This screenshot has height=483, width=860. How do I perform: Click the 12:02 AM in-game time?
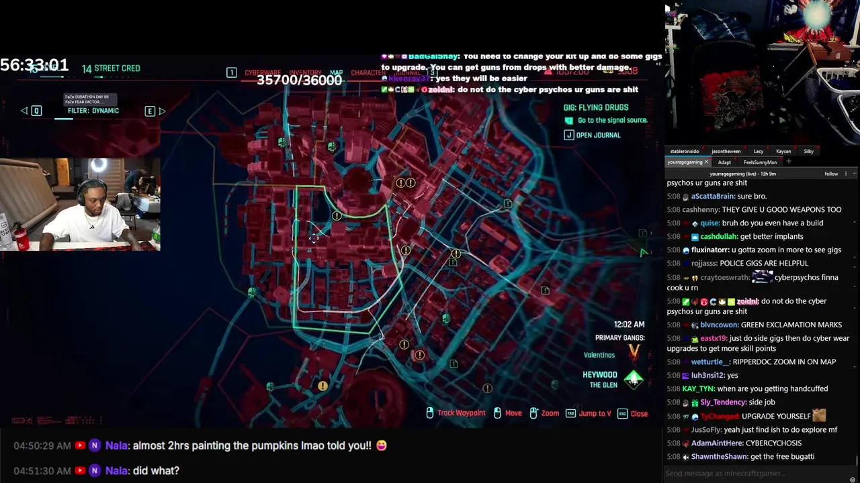pos(629,325)
